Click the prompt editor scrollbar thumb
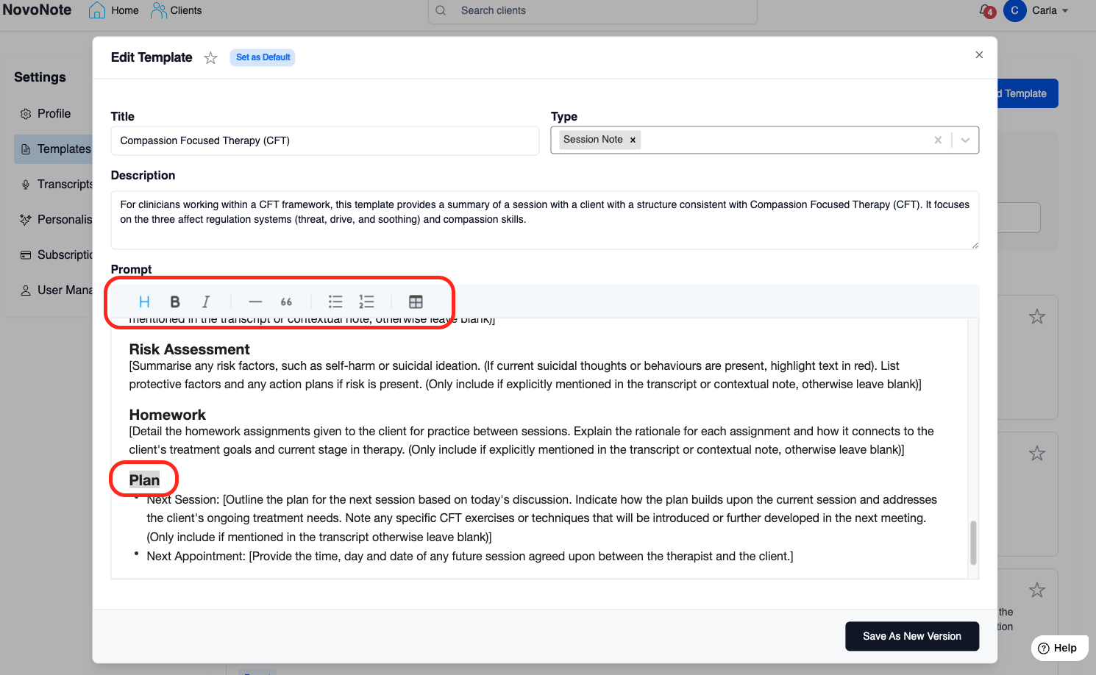The image size is (1096, 675). [973, 543]
